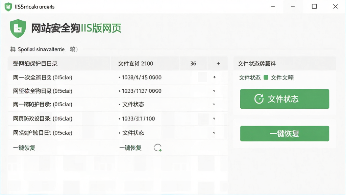Open the arrow in the third directory row
This screenshot has width=346, height=195.
(214, 104)
